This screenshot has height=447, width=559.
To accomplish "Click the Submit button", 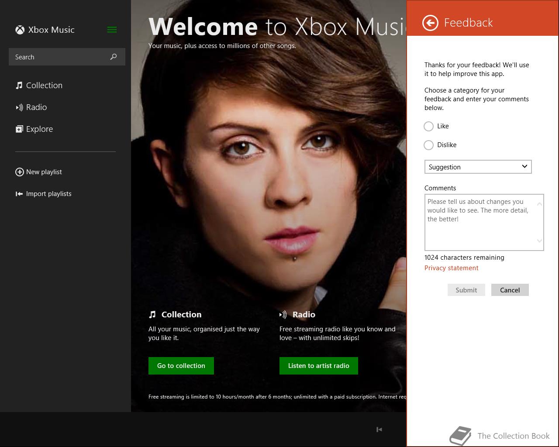I will (466, 290).
